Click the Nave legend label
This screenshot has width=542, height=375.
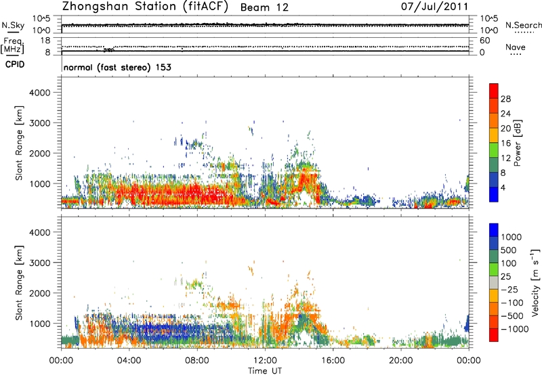click(515, 47)
